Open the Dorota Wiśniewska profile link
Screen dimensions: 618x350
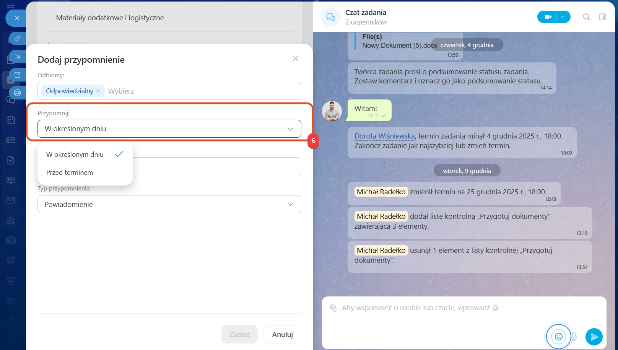(384, 136)
